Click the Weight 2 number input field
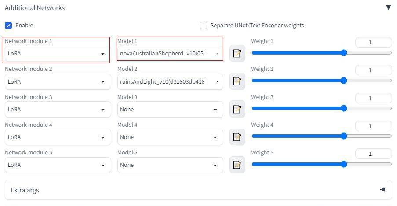Image resolution: width=397 pixels, height=206 pixels. pos(373,70)
